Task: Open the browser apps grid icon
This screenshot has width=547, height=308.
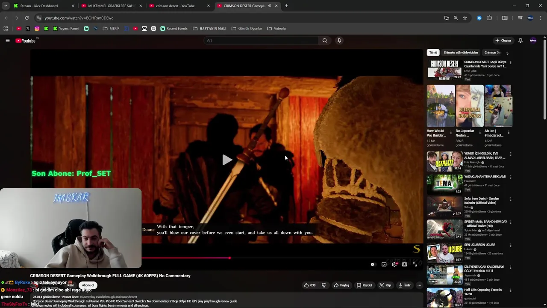Action: pos(6,29)
